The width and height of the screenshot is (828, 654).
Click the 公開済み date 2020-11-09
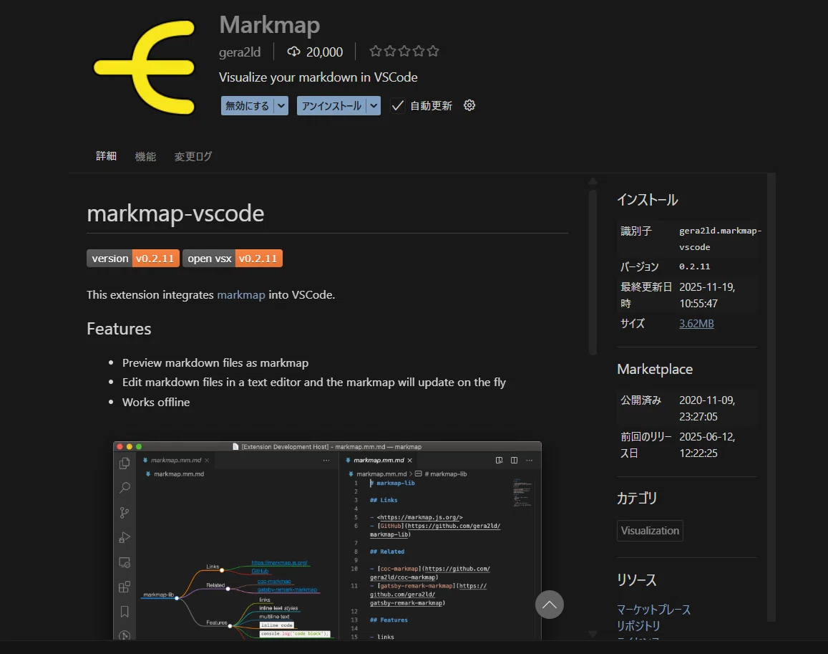tap(707, 408)
